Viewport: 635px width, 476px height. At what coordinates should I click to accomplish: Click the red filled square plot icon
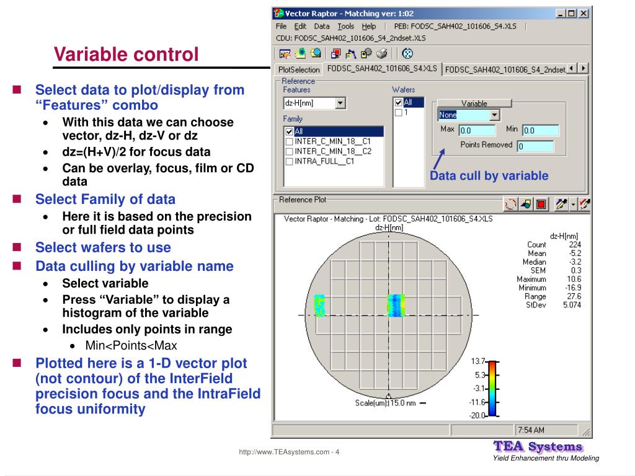coord(541,205)
